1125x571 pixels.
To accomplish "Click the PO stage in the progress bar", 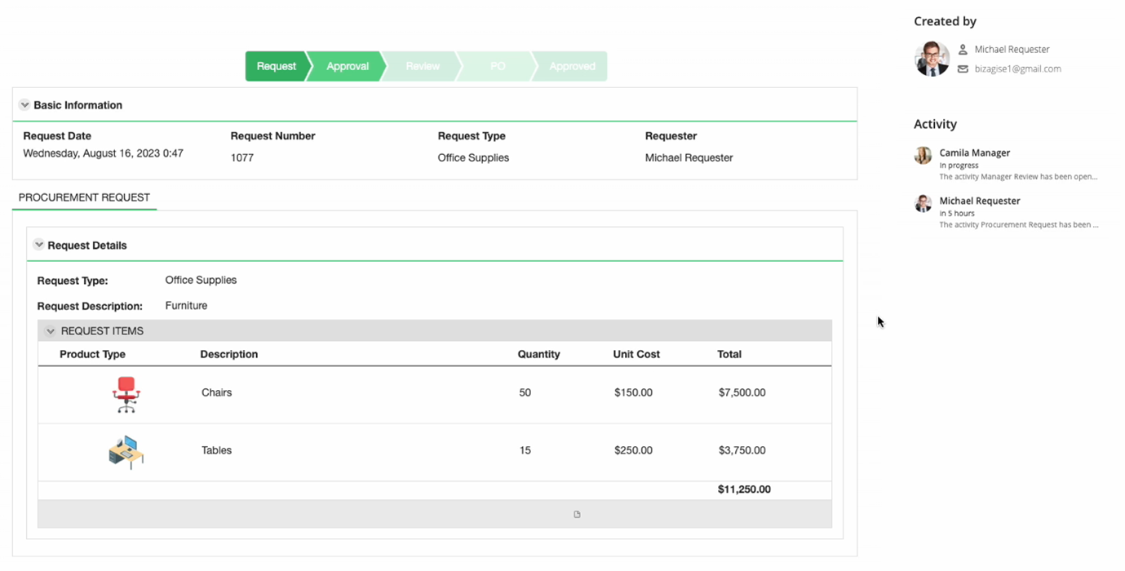I will click(x=498, y=66).
